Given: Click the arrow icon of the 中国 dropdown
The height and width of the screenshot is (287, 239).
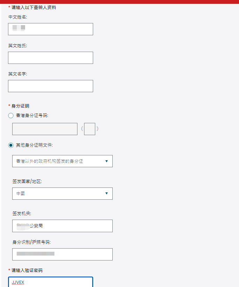Looking at the screenshot, I should coord(107,193).
